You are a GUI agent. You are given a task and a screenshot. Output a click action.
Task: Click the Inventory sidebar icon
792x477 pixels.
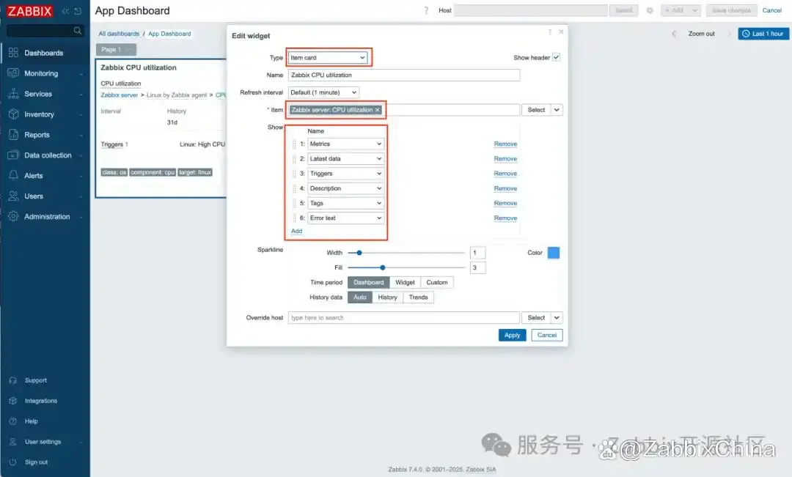(x=14, y=114)
